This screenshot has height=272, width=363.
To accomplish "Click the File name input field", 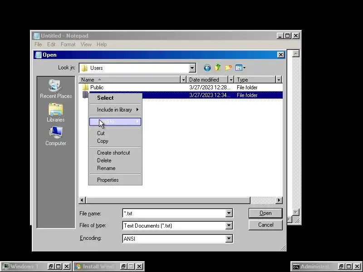I will point(174,213).
